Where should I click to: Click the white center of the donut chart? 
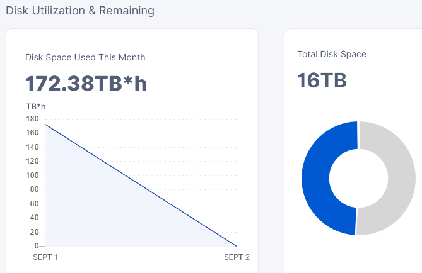tap(358, 178)
